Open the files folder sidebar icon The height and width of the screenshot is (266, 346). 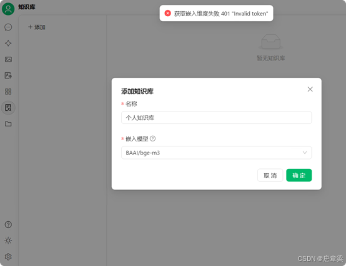click(8, 123)
